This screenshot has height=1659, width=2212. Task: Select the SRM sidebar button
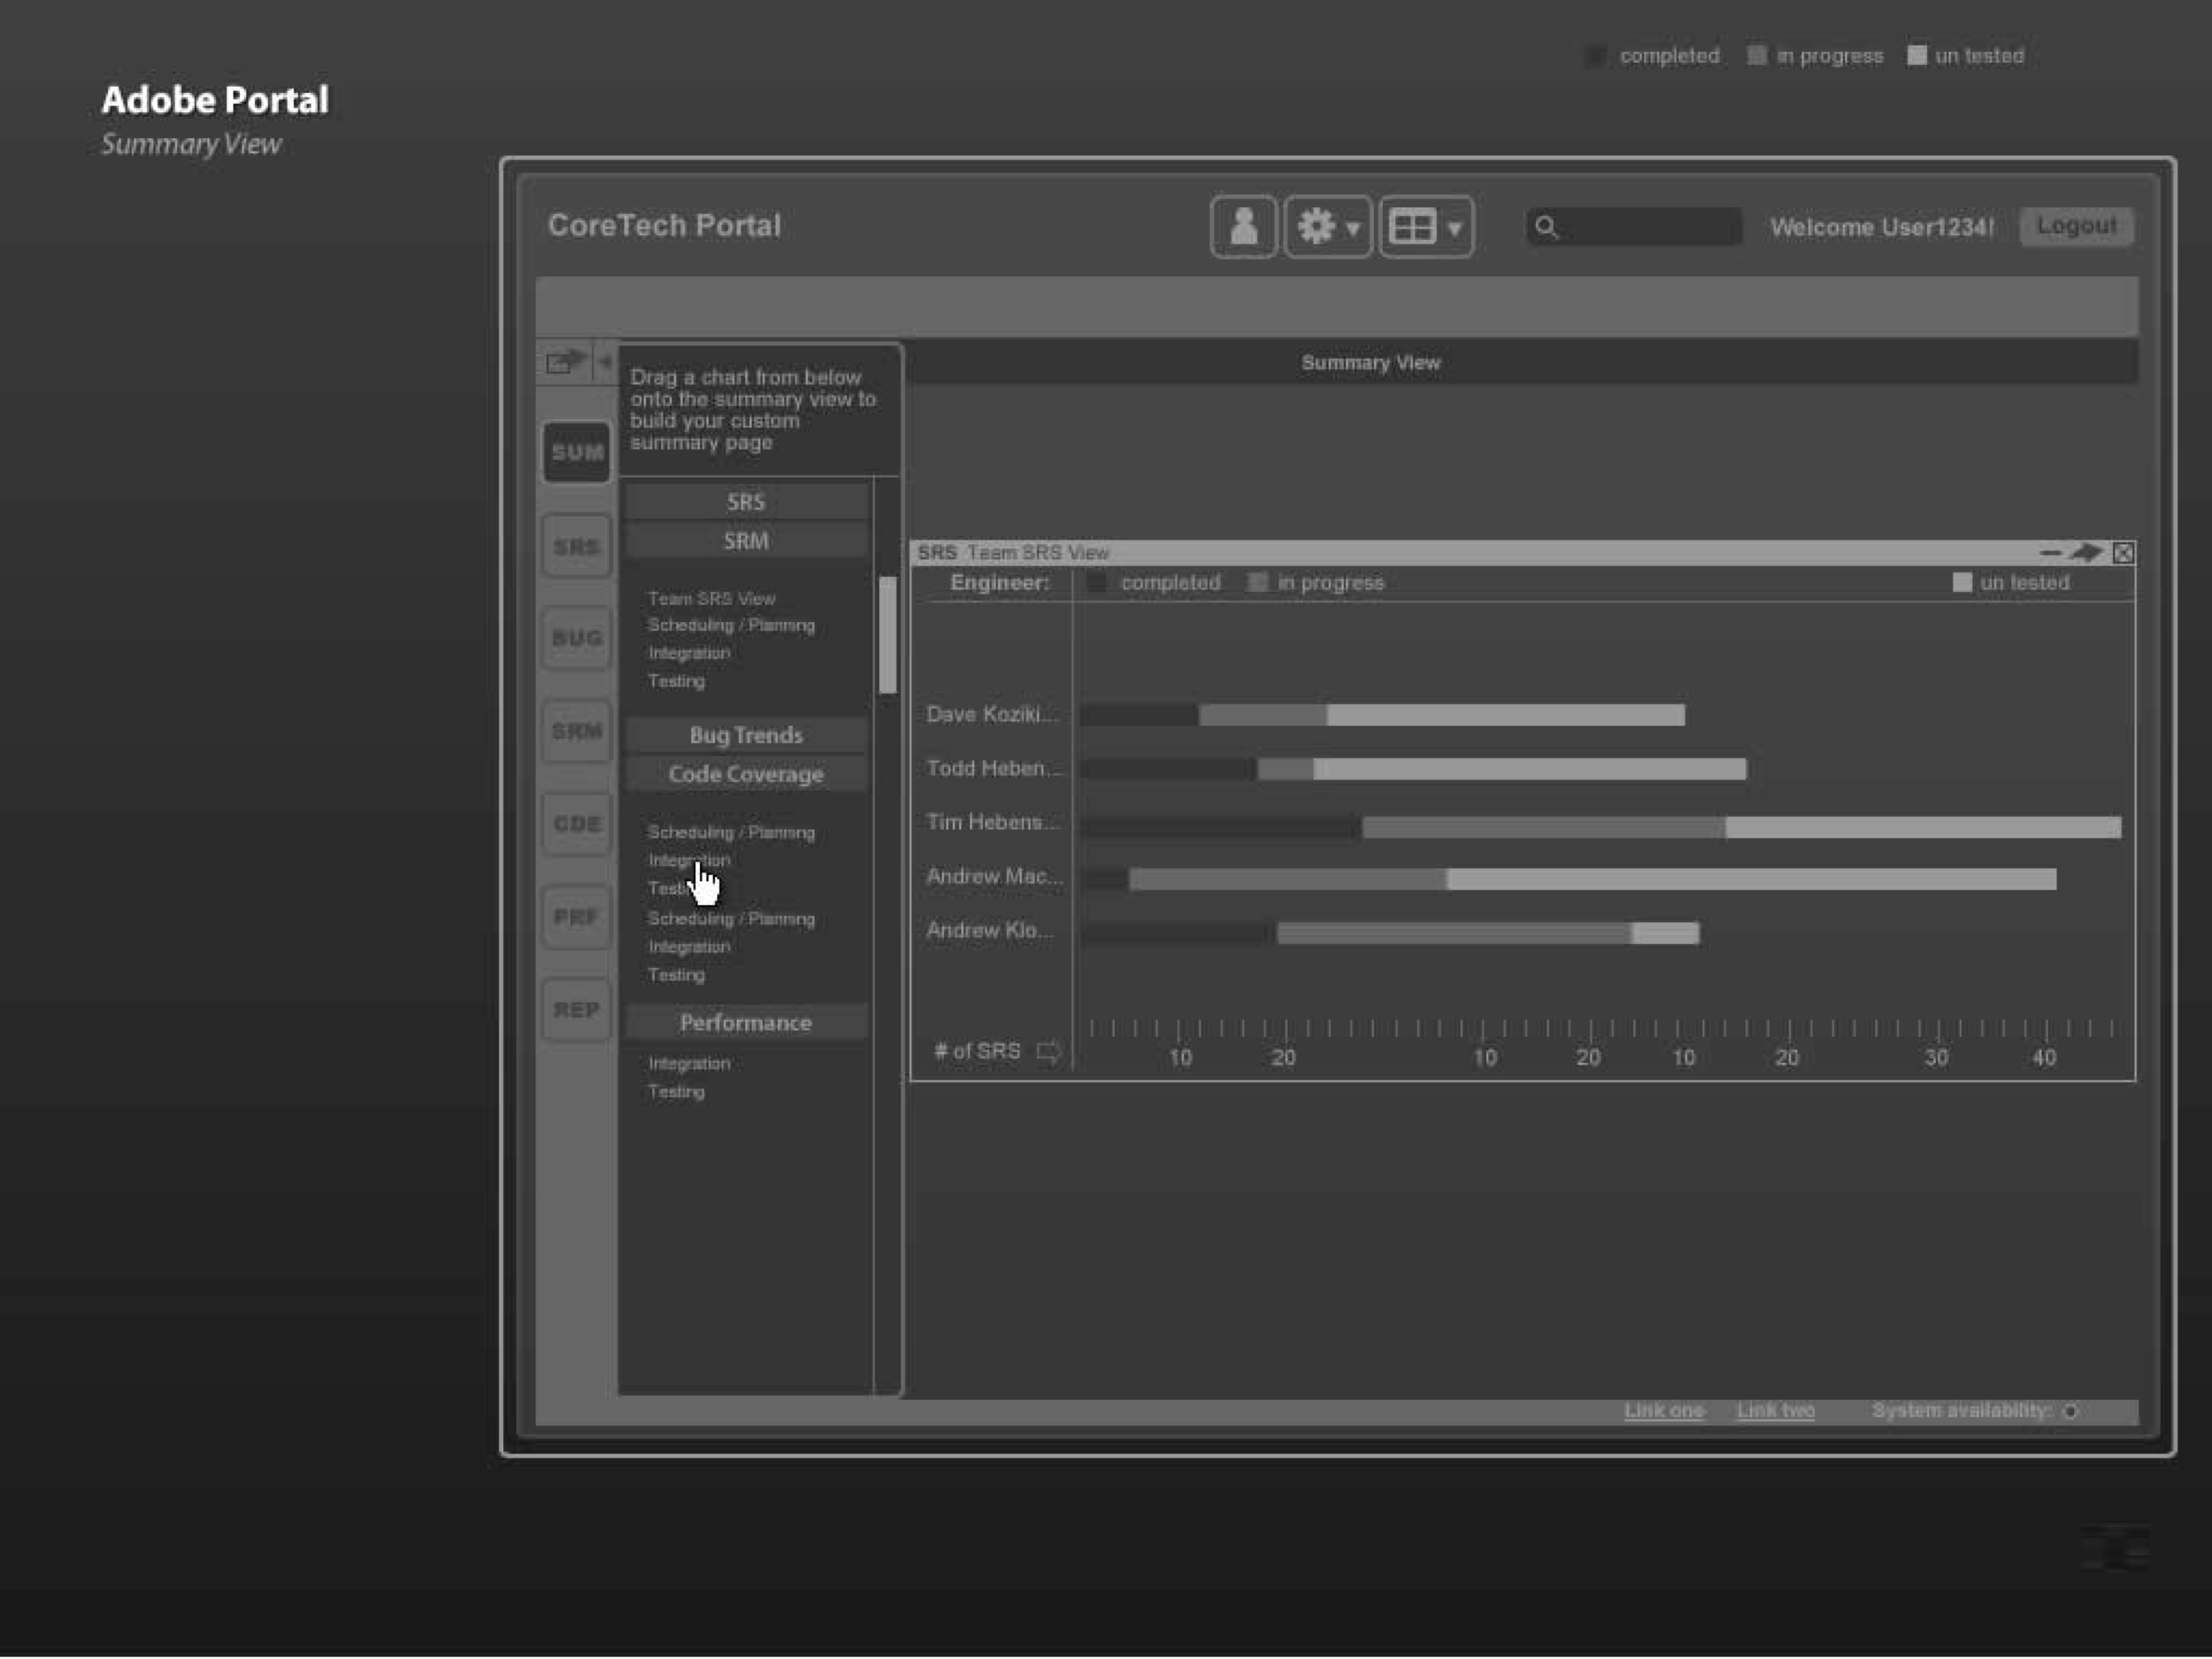click(577, 731)
